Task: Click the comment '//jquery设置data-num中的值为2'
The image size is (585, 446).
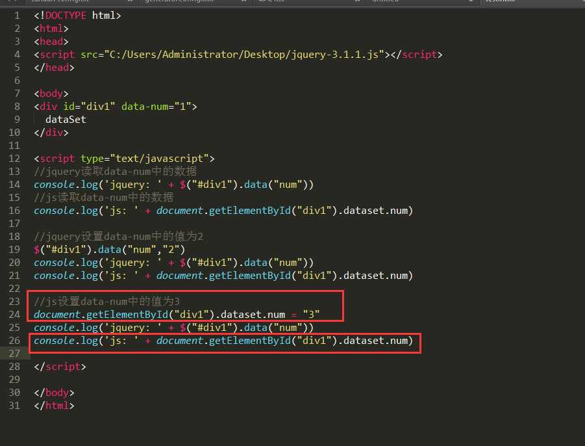Action: (x=118, y=237)
